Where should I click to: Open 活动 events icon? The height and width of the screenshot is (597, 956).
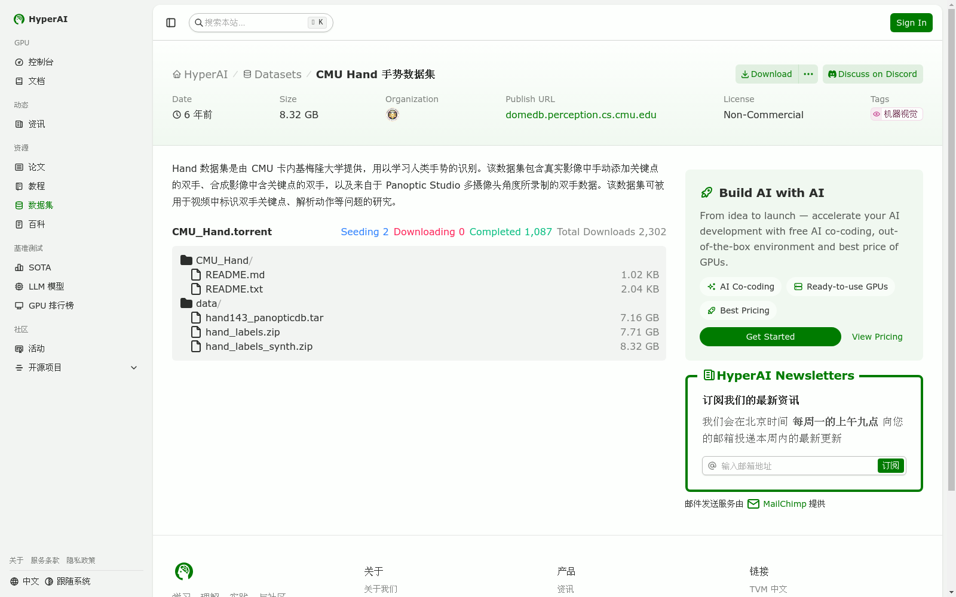click(19, 349)
